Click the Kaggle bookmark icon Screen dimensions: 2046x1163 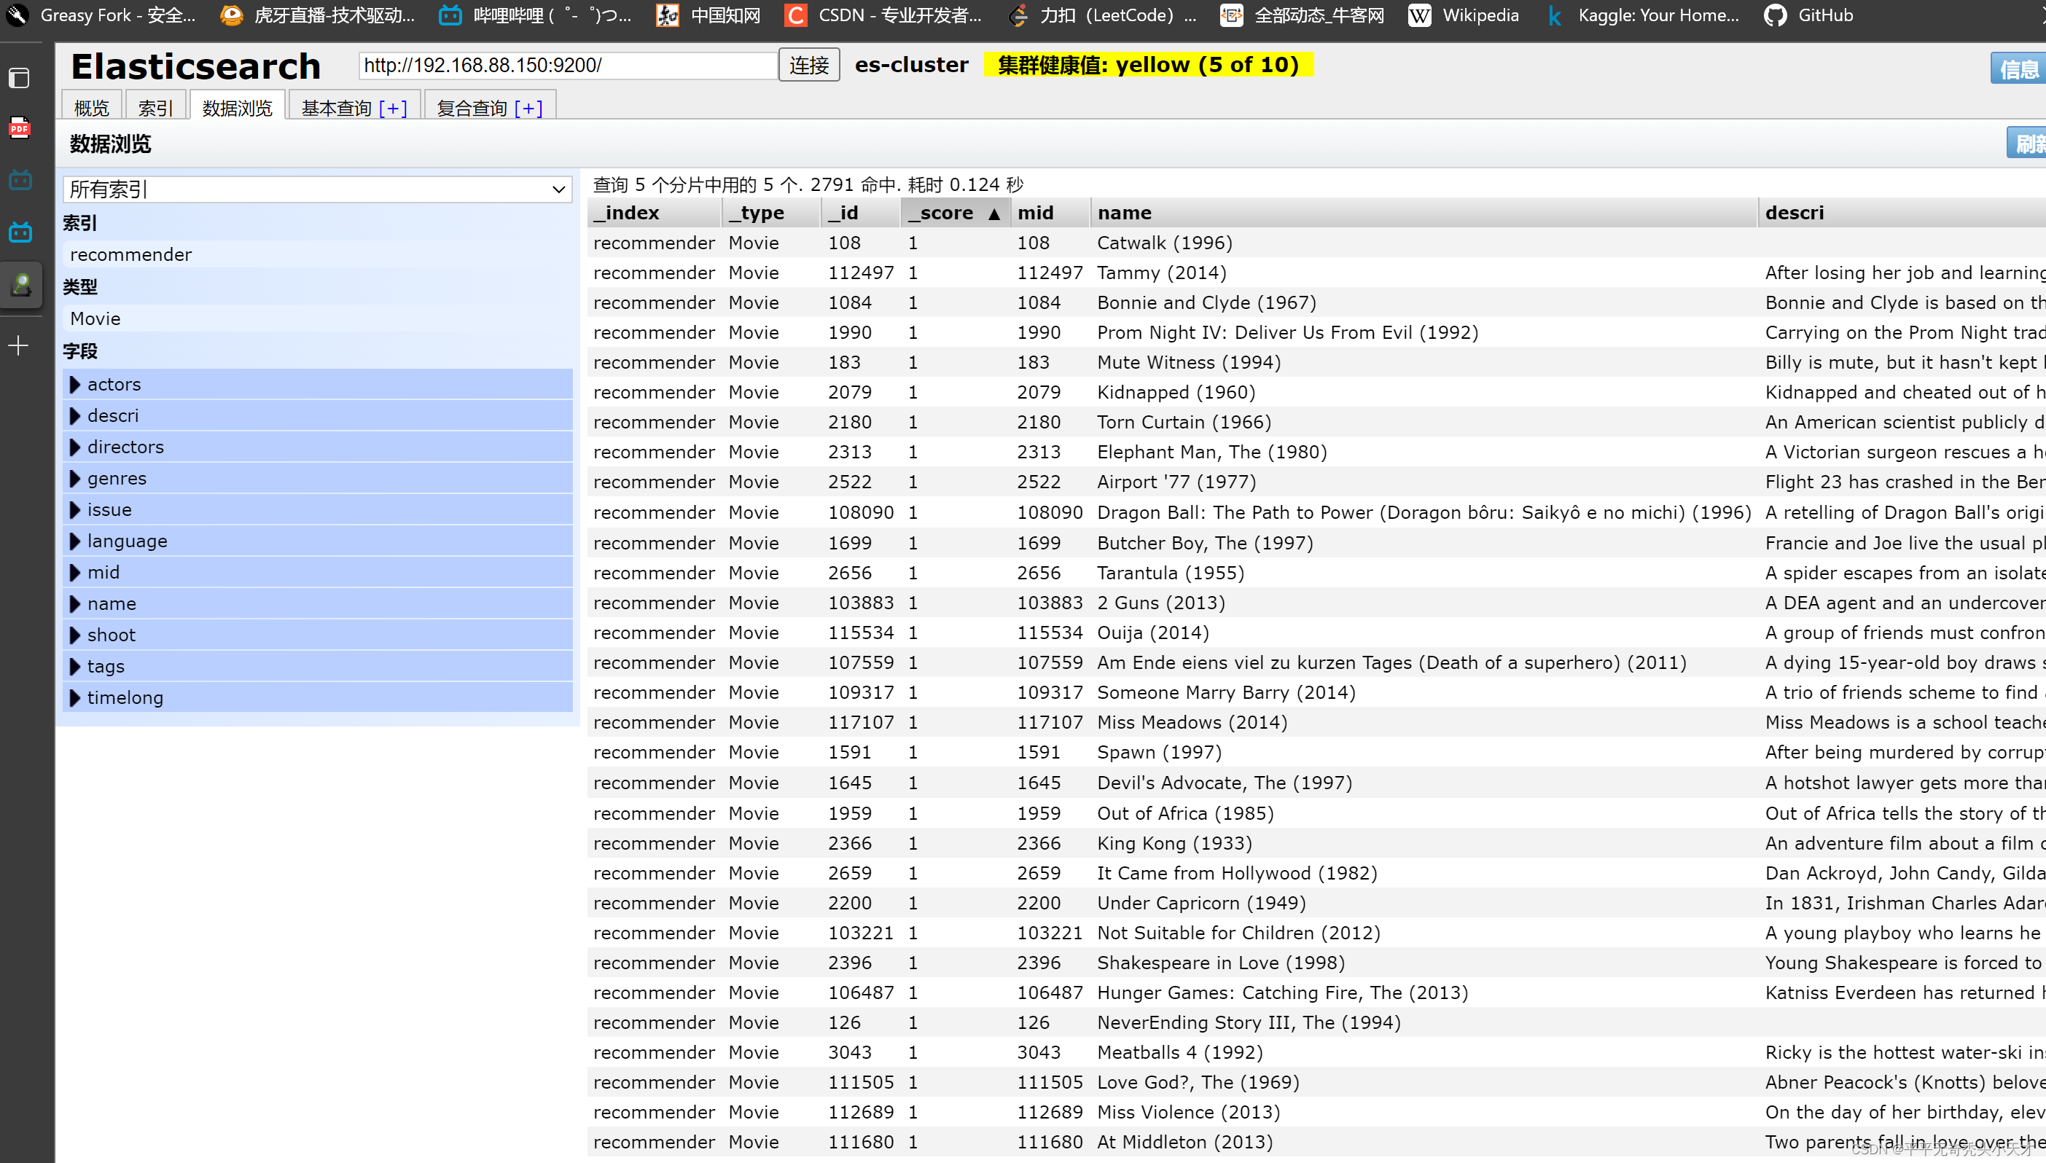coord(1555,15)
